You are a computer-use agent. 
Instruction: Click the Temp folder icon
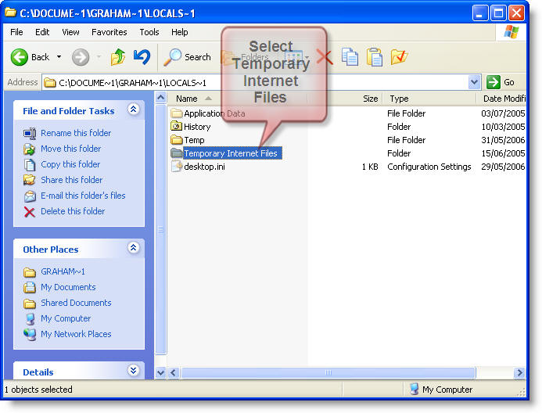coord(177,140)
